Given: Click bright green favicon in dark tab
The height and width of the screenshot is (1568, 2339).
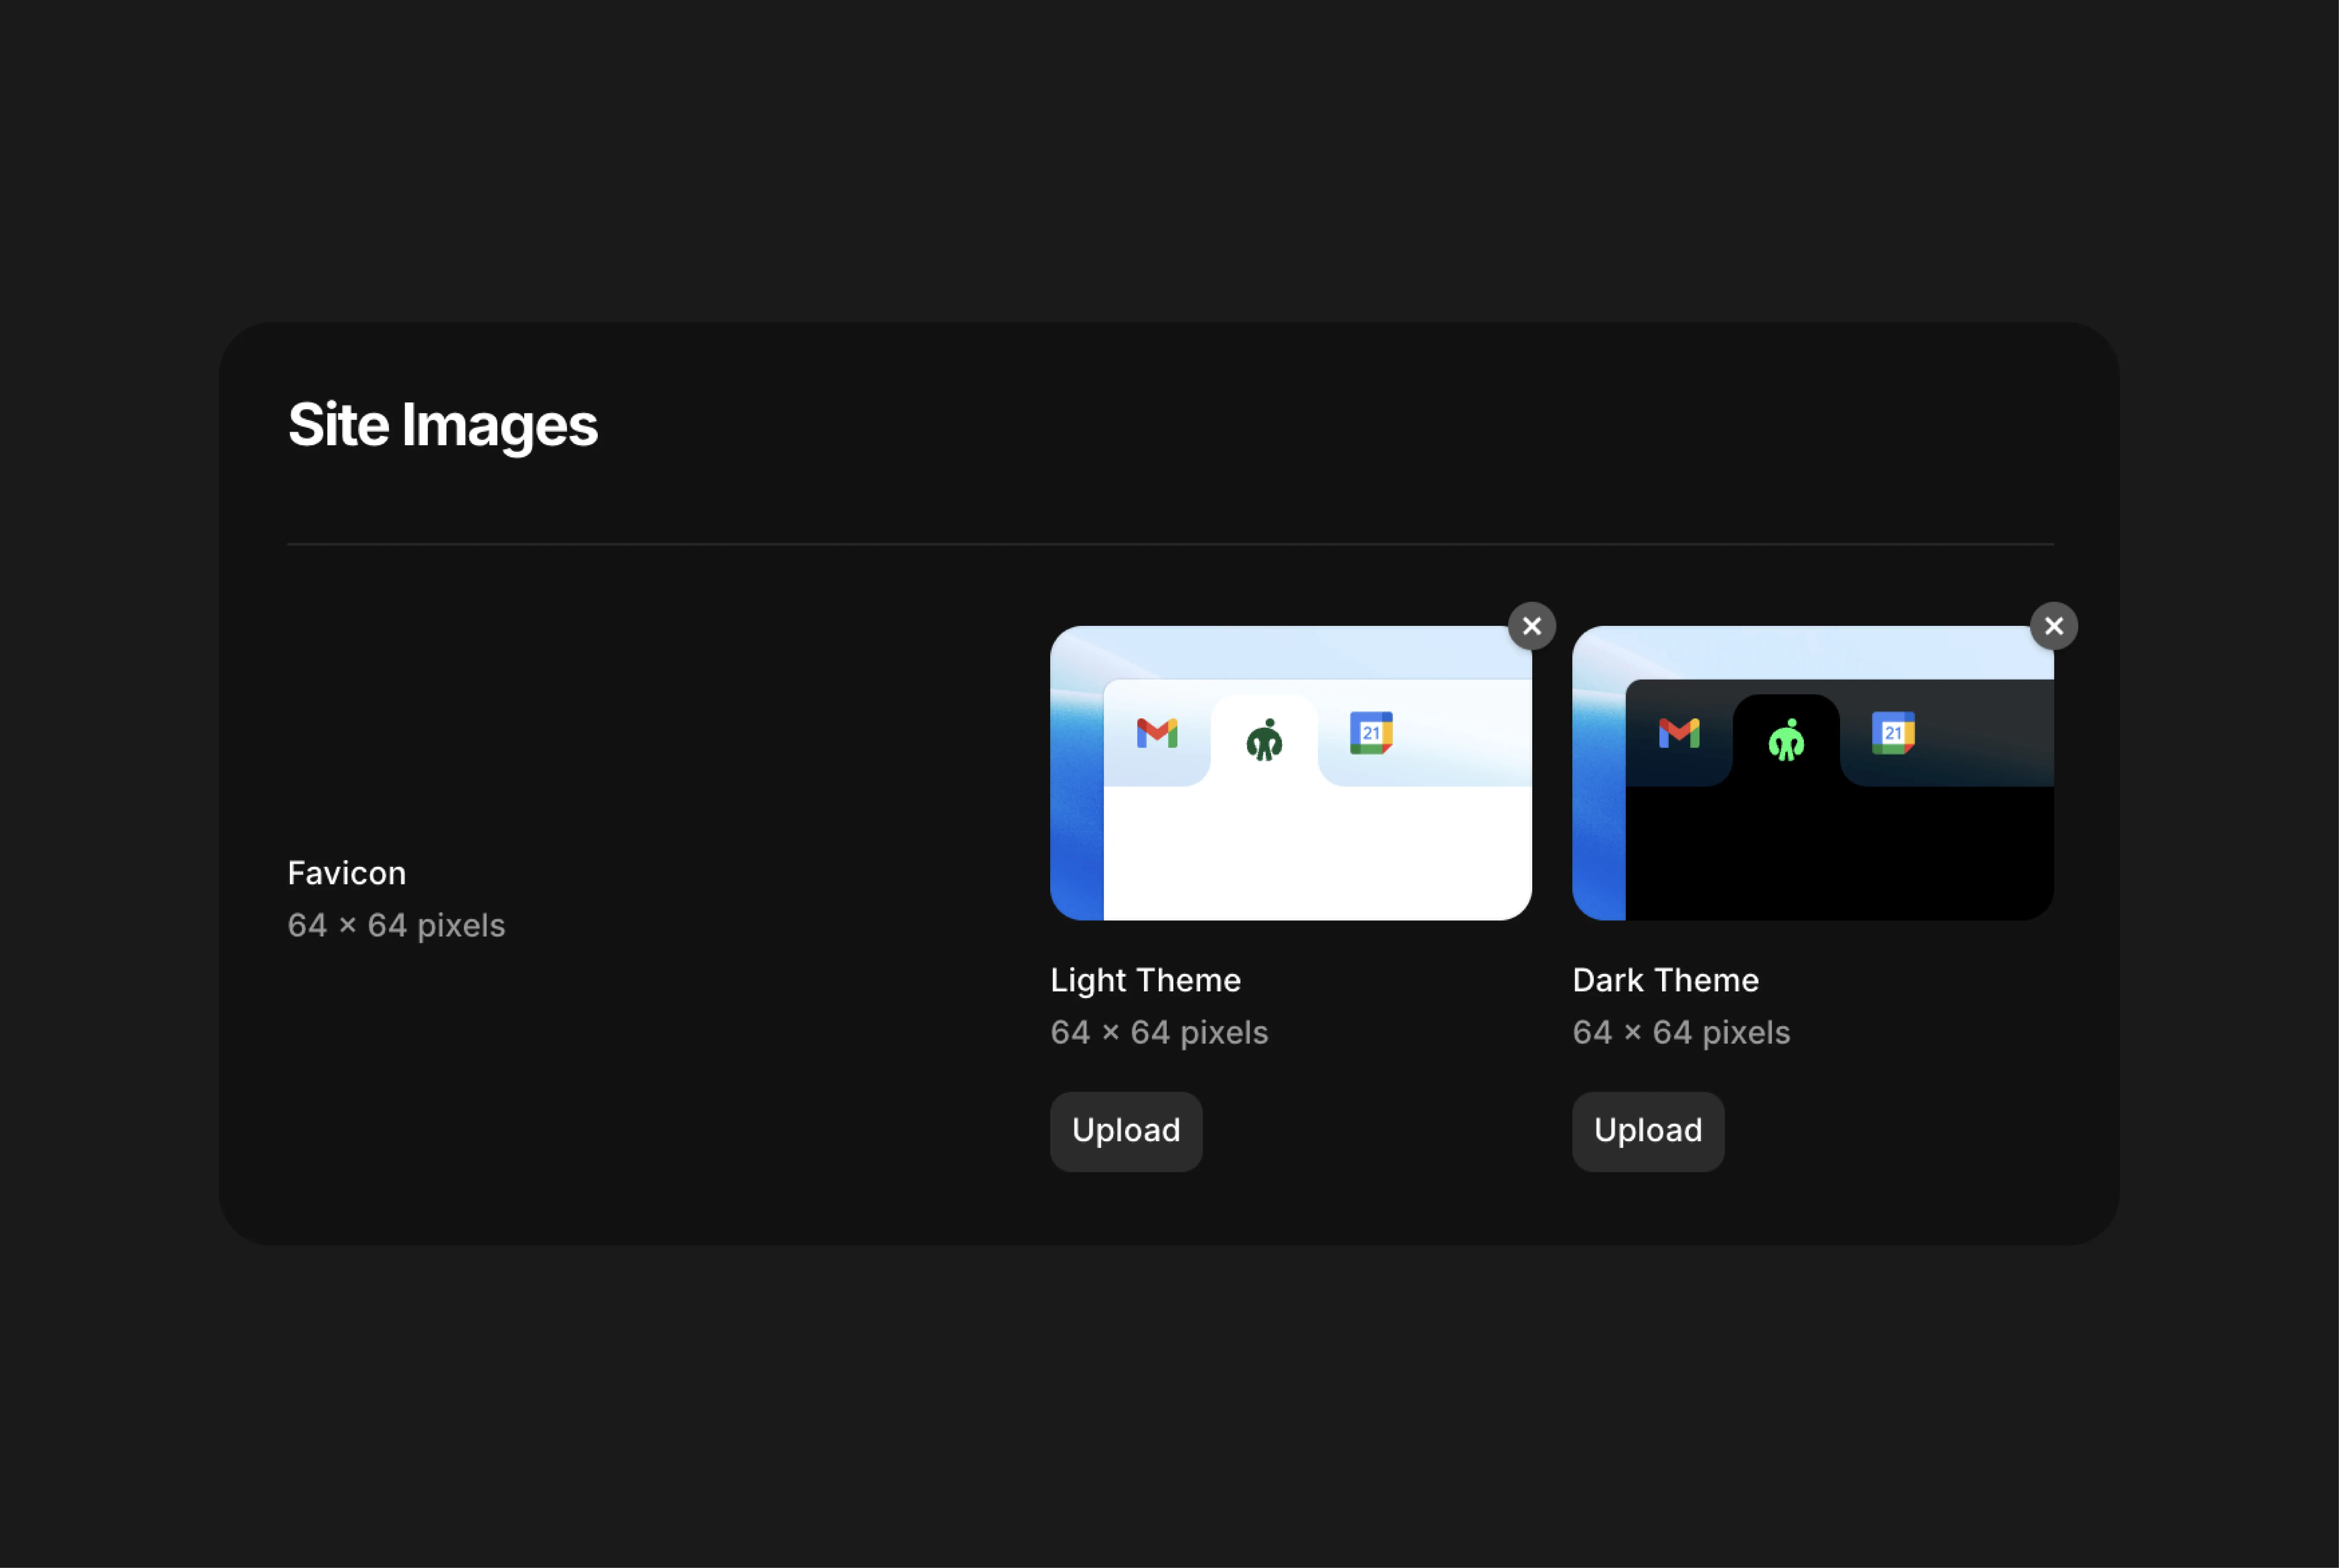Looking at the screenshot, I should 1786,740.
